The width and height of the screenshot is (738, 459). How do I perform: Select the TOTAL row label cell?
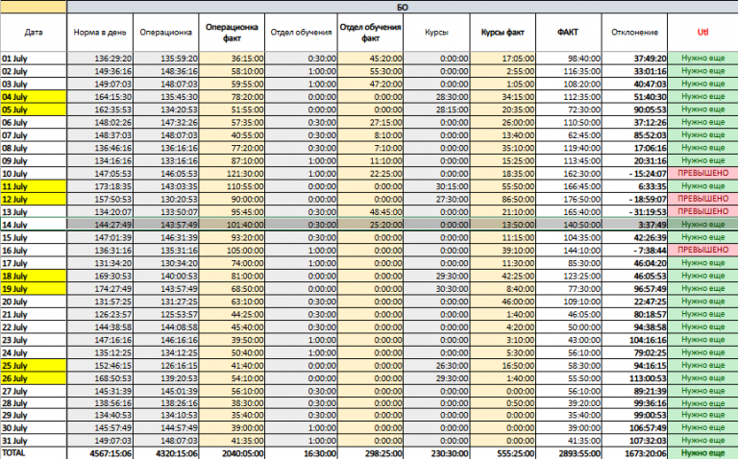click(x=34, y=453)
